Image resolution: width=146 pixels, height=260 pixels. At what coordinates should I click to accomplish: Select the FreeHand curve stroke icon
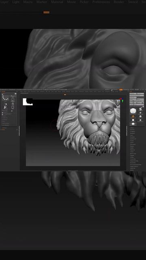click(13, 96)
